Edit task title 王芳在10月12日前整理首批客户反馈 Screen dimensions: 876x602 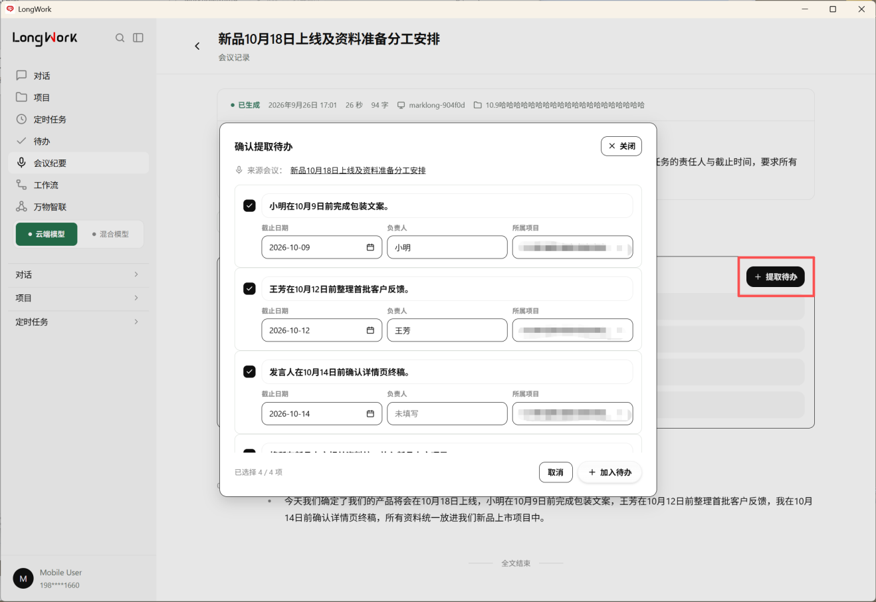(x=447, y=289)
